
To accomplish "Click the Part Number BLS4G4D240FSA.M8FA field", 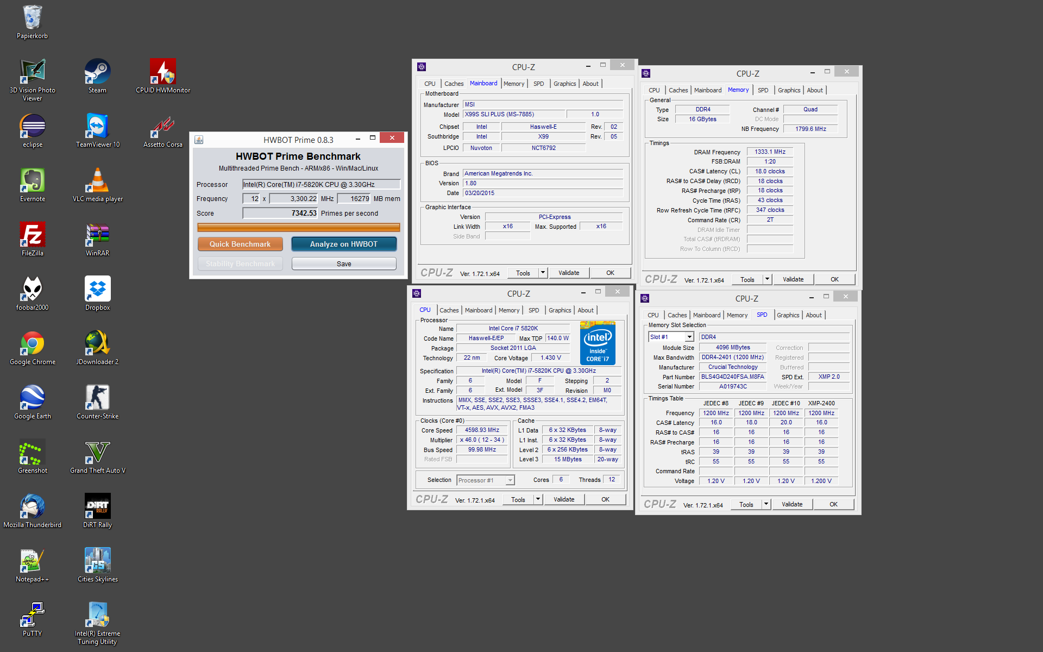I will click(732, 377).
